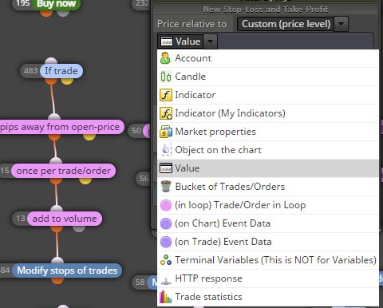Open the Custom (price level) dropdown arrow

point(341,24)
